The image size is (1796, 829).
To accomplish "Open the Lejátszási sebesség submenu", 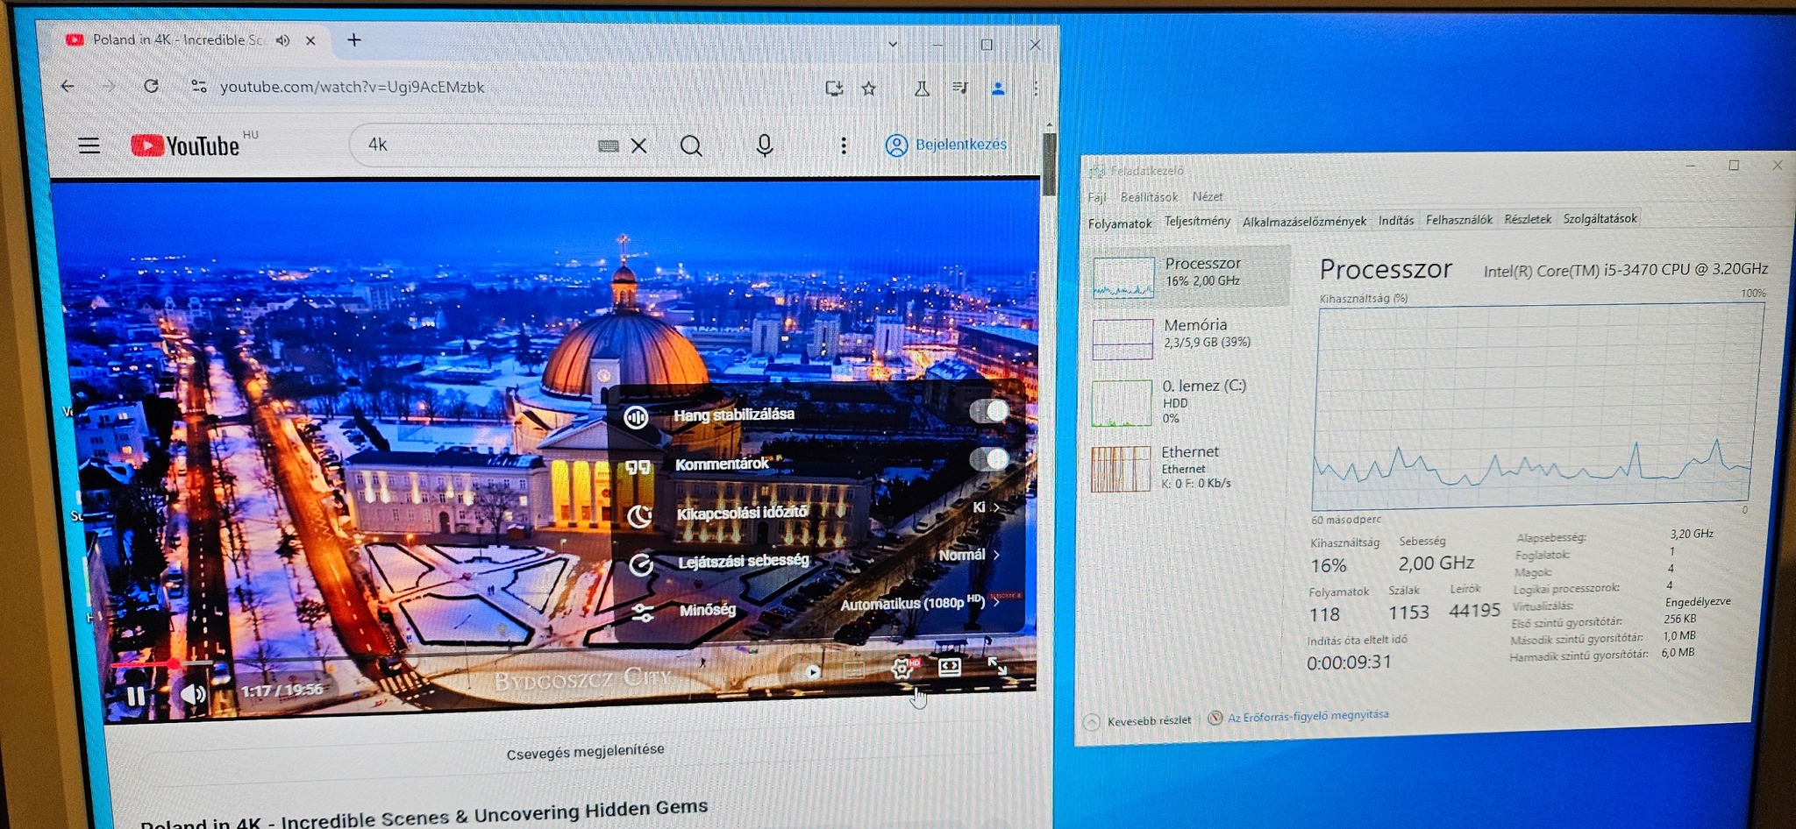I will click(x=818, y=559).
